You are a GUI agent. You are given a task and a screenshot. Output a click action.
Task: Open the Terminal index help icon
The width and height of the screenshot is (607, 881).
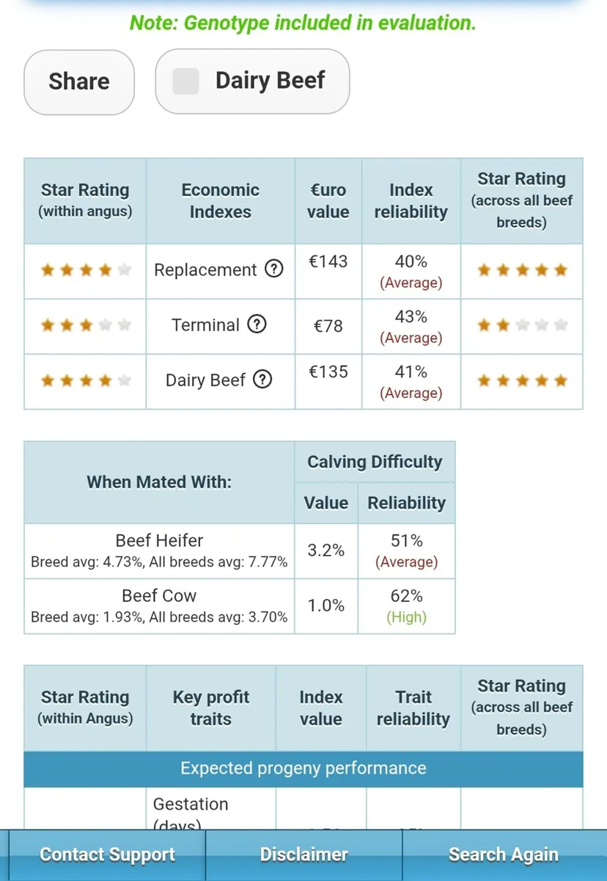(256, 325)
